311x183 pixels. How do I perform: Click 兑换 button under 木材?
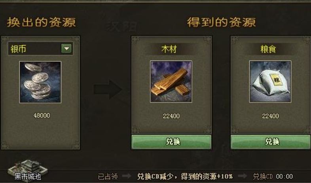tap(171, 142)
